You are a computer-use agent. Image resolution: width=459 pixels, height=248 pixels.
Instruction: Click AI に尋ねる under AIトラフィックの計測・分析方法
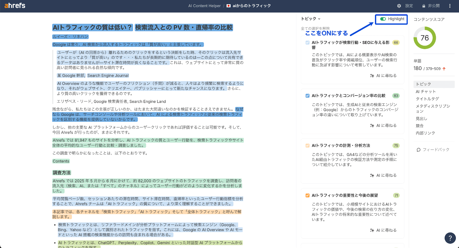[384, 175]
